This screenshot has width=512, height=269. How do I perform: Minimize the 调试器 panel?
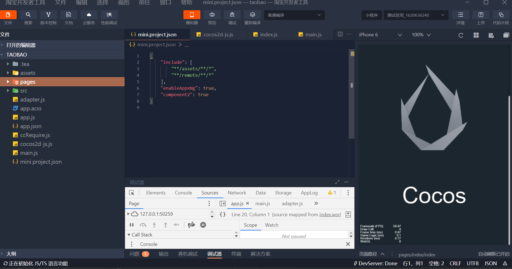(346, 182)
